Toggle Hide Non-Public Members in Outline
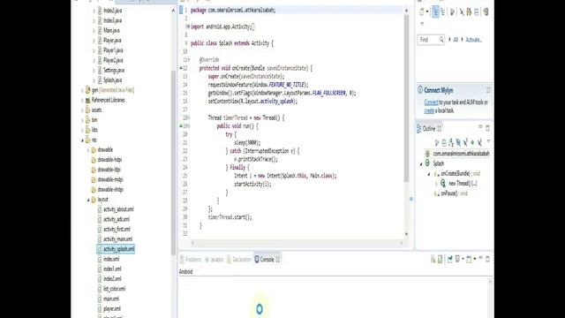This screenshot has width=565, height=318. [472, 143]
